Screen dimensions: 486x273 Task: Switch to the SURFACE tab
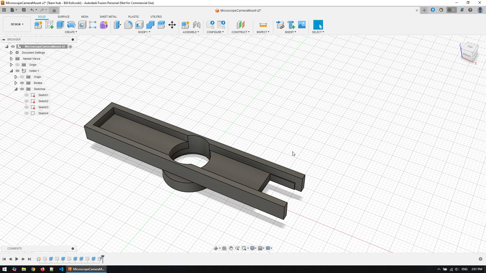point(64,17)
